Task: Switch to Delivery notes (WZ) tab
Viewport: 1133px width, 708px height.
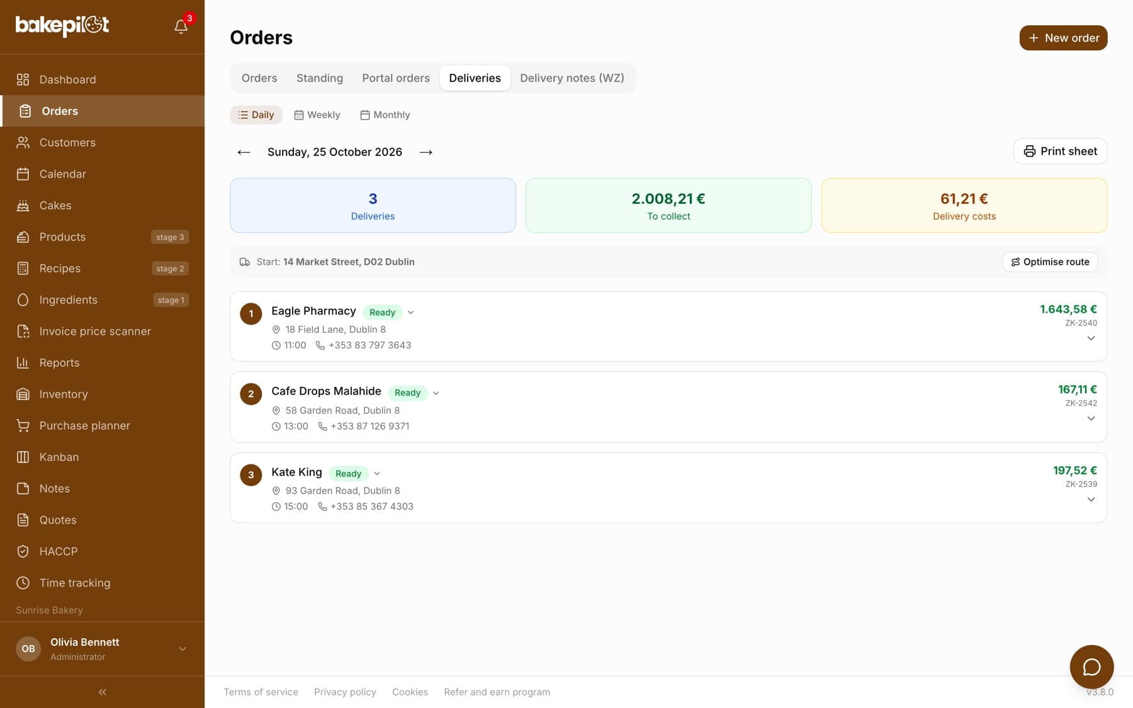Action: (x=572, y=78)
